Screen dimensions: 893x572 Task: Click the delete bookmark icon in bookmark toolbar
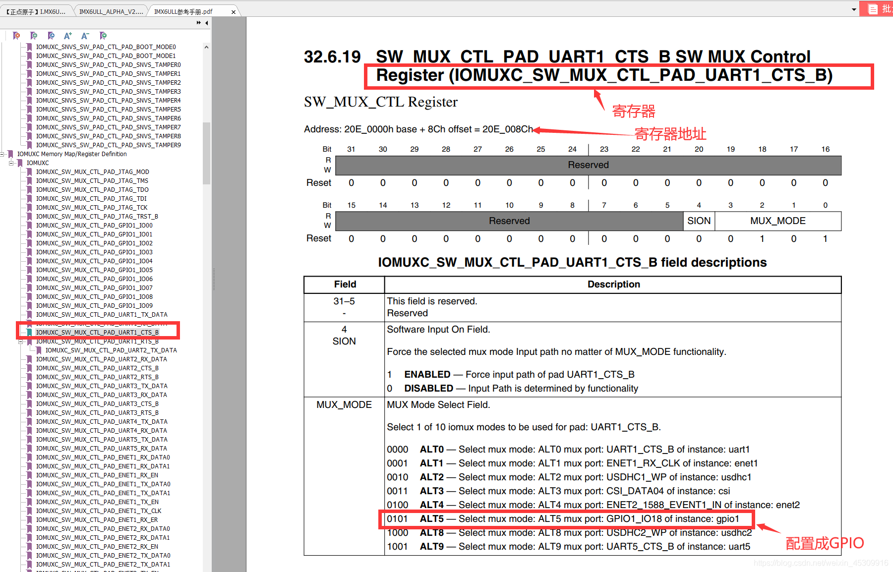tap(16, 36)
